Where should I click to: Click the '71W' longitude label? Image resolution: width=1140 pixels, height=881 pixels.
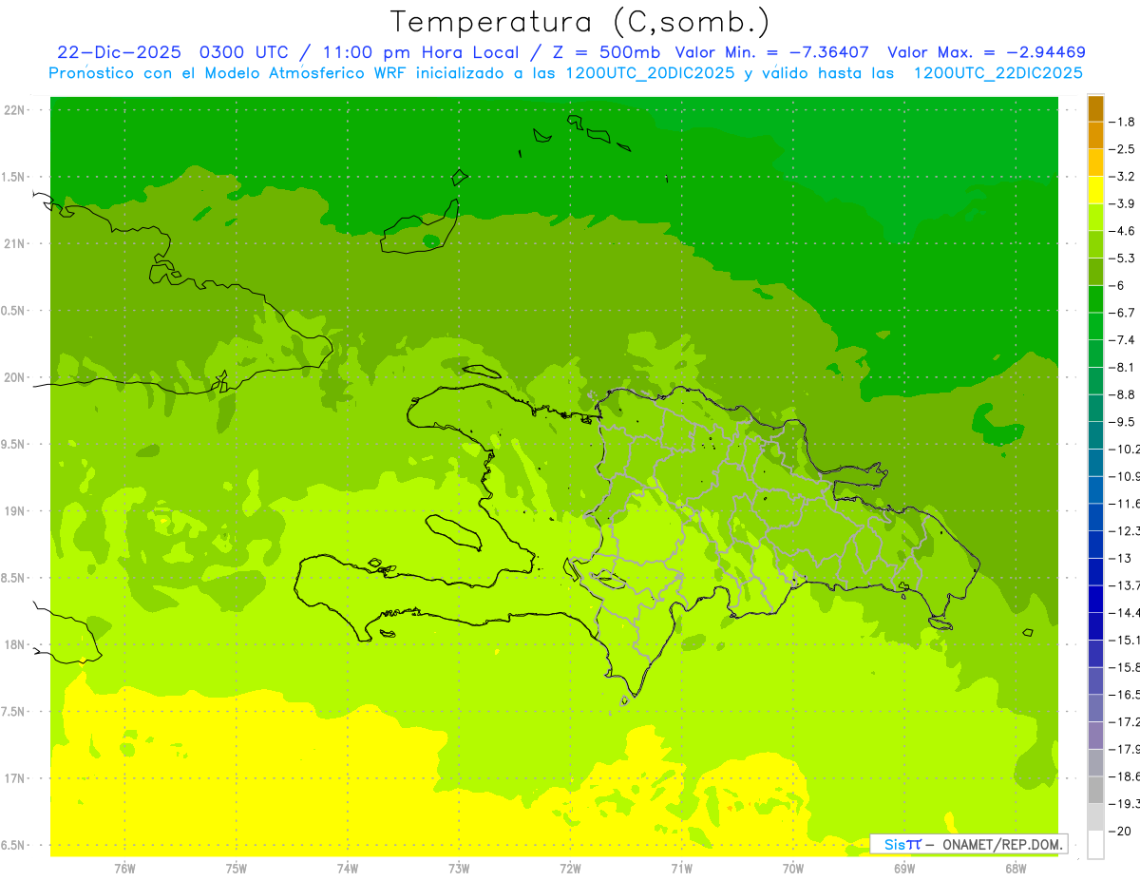tap(681, 868)
